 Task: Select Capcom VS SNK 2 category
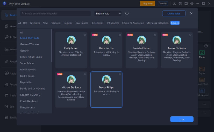tap(30, 95)
